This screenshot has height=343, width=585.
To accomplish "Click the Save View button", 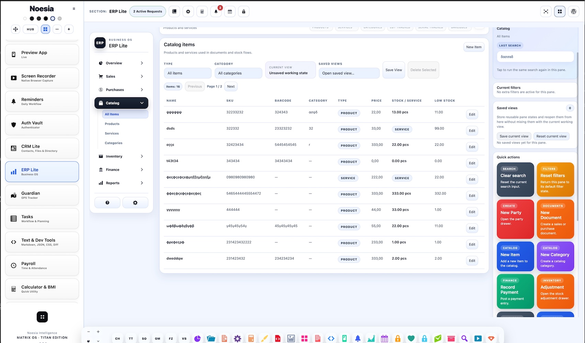I will pyautogui.click(x=394, y=70).
